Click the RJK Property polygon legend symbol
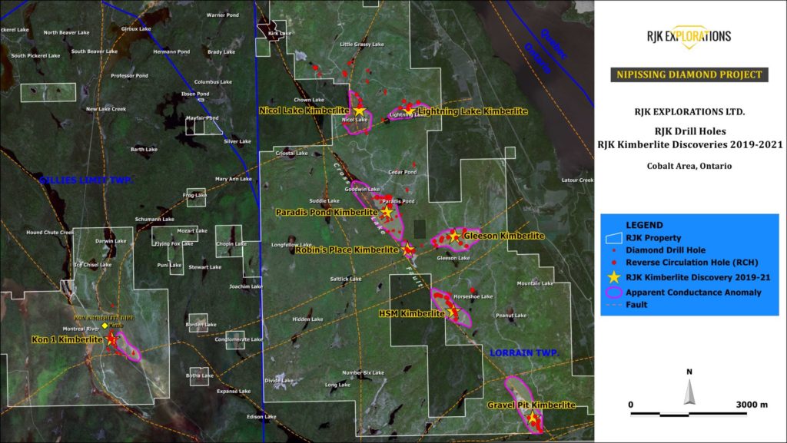787x443 pixels. (614, 238)
